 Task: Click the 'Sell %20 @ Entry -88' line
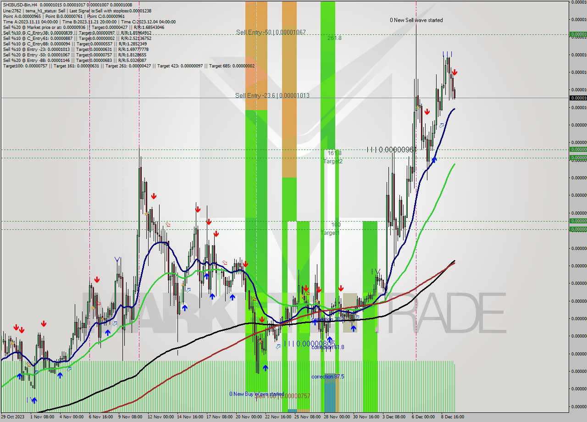tap(75, 60)
